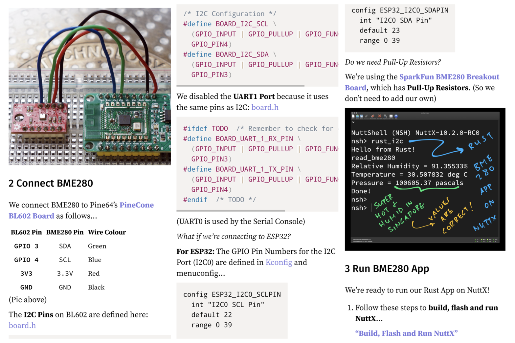Click "nsh> rust_i2c" terminal line
This screenshot has height=343, width=515.
click(x=377, y=141)
